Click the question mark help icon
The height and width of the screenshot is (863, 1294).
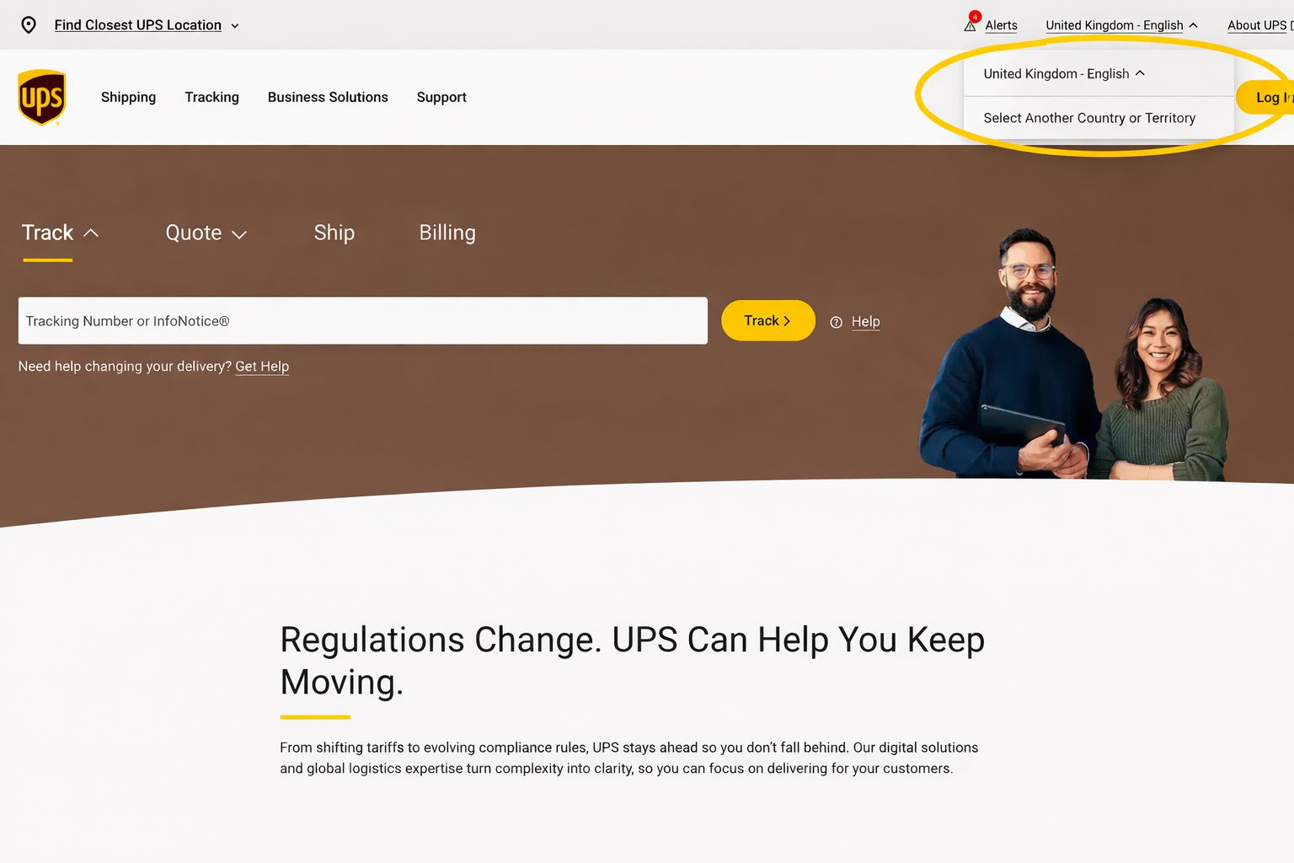[836, 322]
